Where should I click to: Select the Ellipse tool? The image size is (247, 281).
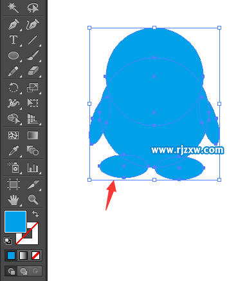[x=14, y=55]
